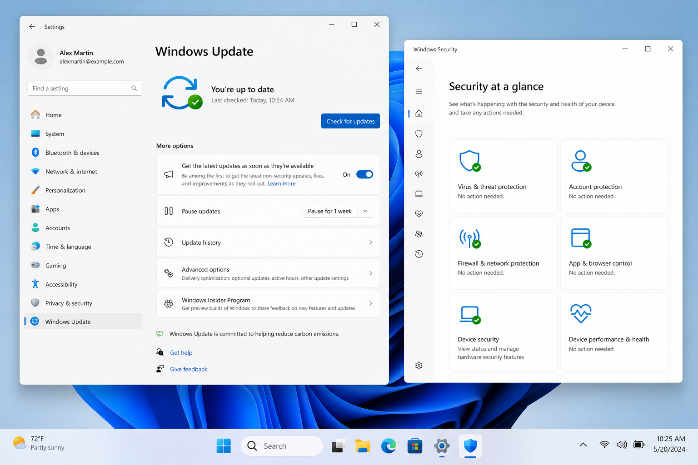This screenshot has height=465, width=698.
Task: Click the Give feedback link
Action: tap(189, 369)
